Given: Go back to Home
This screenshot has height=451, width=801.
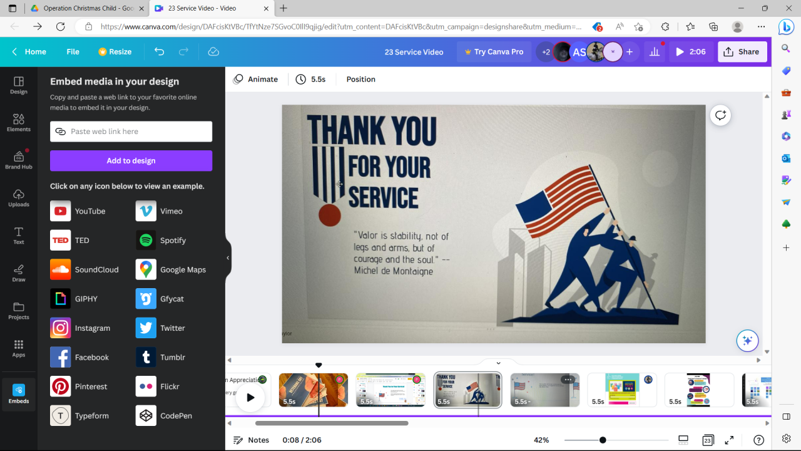Looking at the screenshot, I should [x=29, y=52].
